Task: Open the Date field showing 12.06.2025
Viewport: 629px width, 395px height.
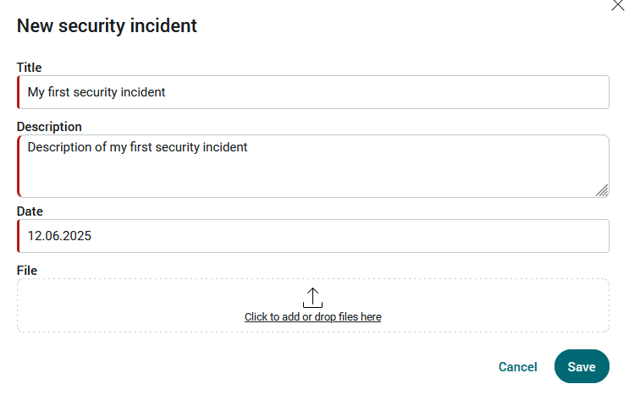Action: 313,236
